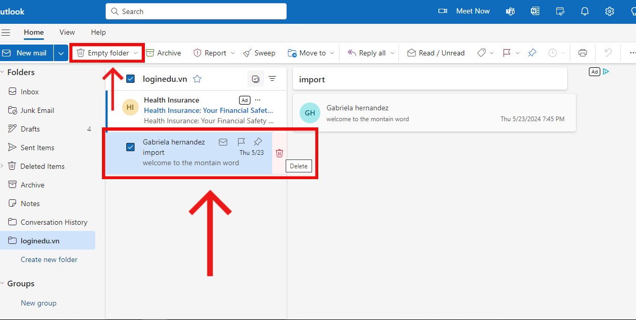Click the Empty folder button
This screenshot has width=636, height=320.
[102, 53]
